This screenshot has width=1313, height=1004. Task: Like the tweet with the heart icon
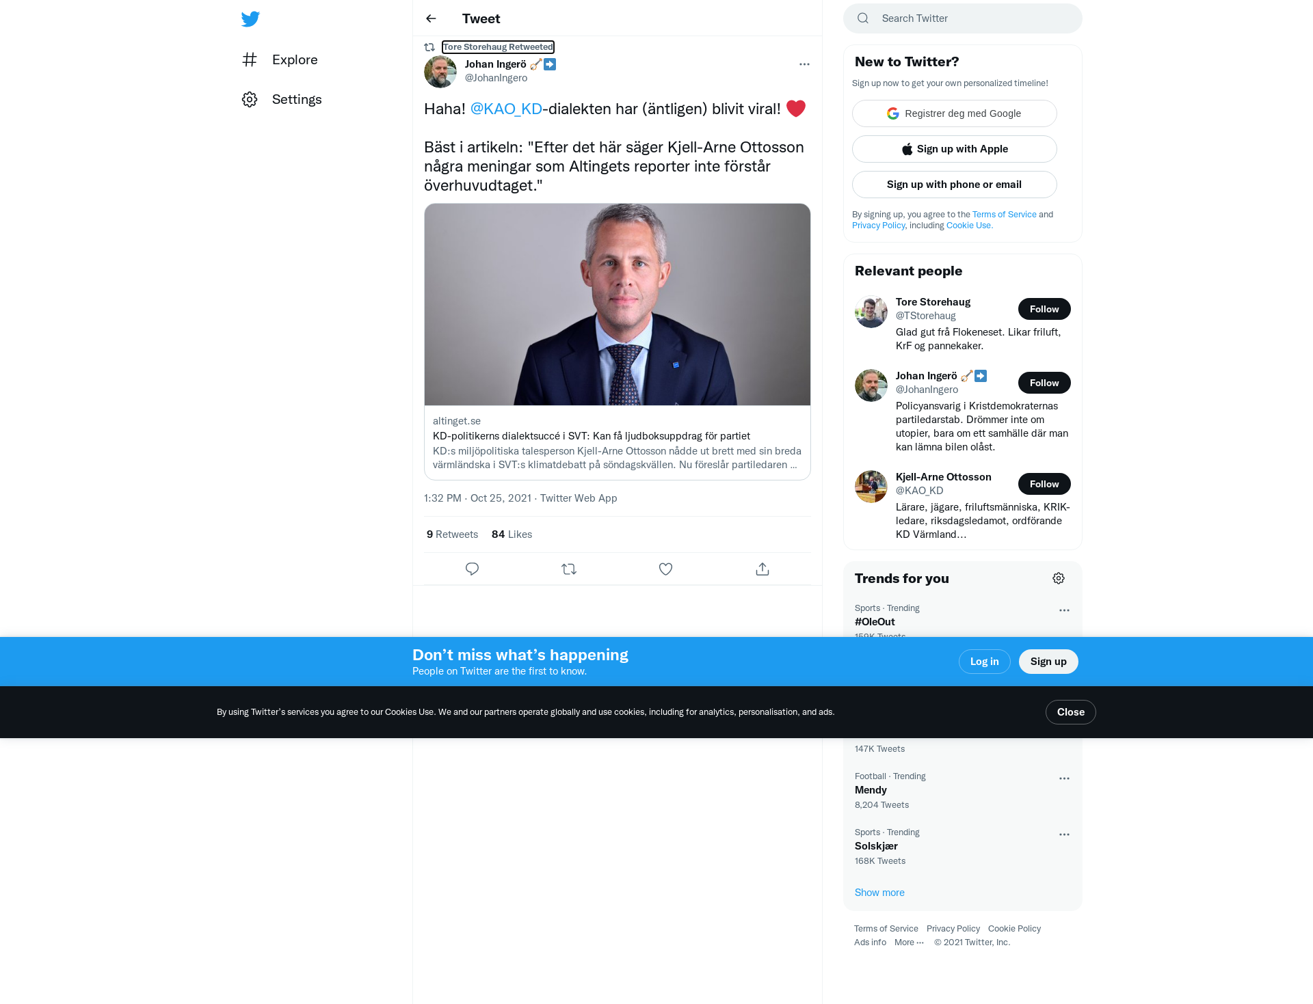pyautogui.click(x=665, y=569)
